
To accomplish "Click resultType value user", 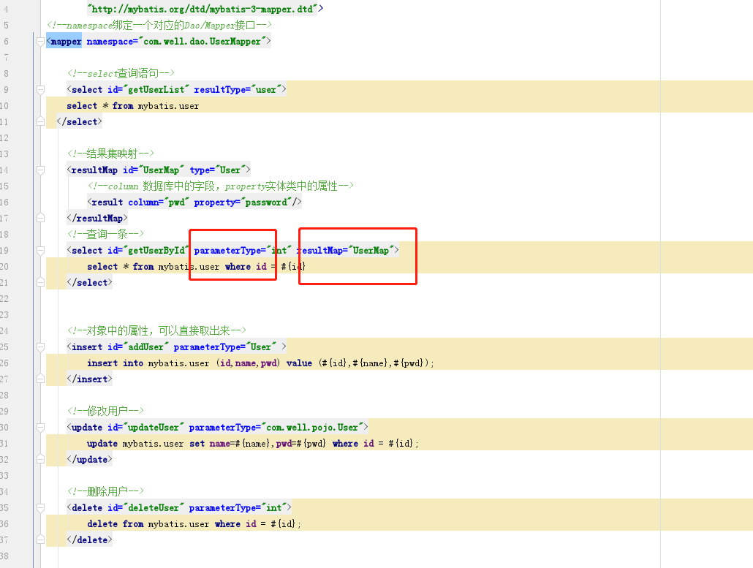I will [266, 90].
